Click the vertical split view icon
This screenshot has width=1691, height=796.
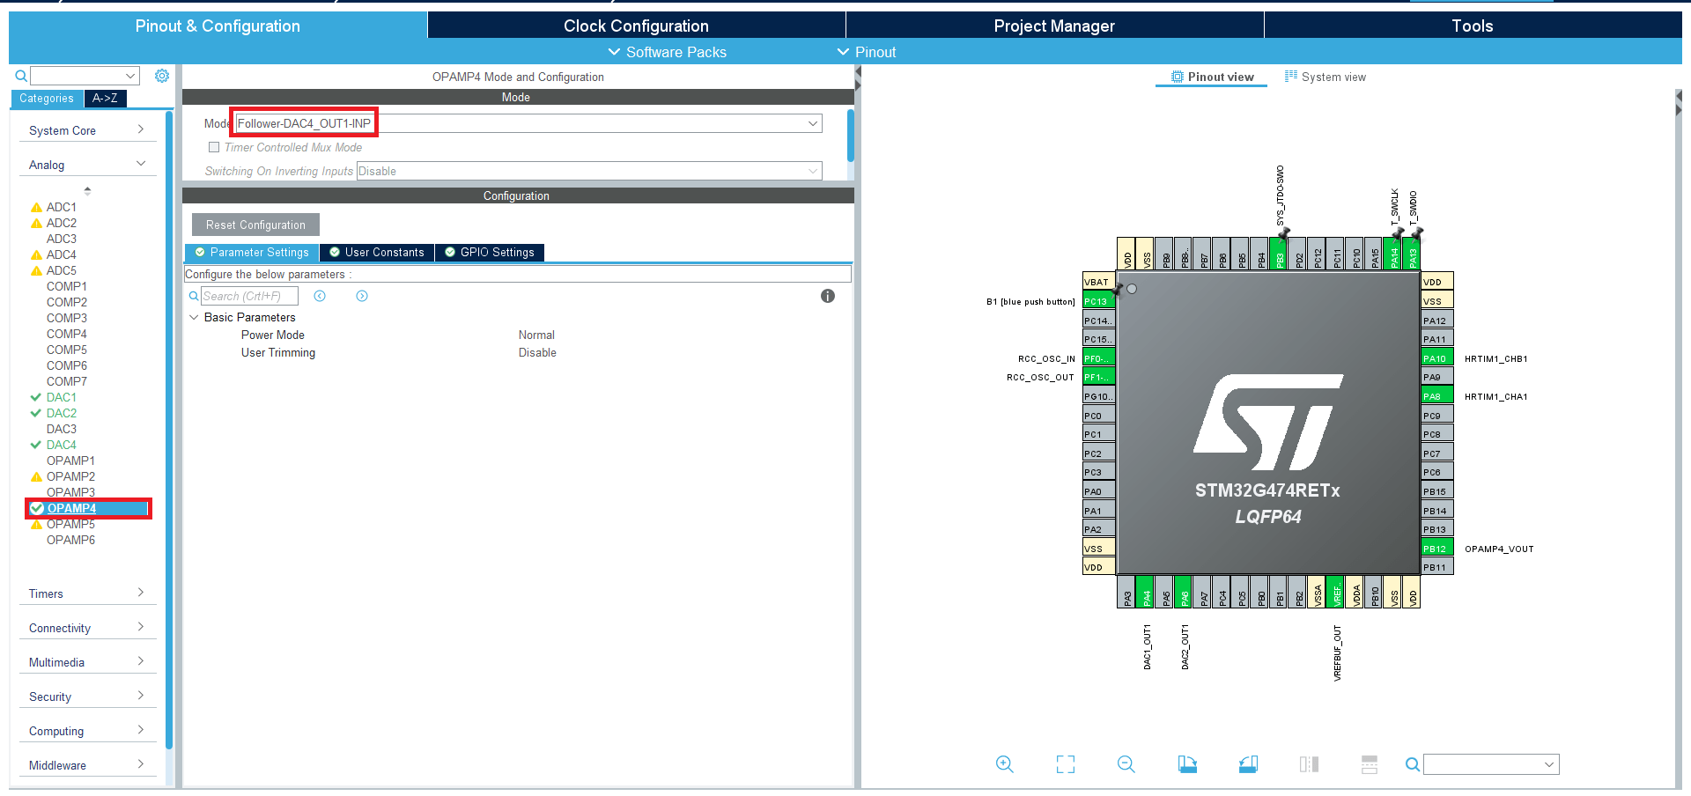[1309, 764]
